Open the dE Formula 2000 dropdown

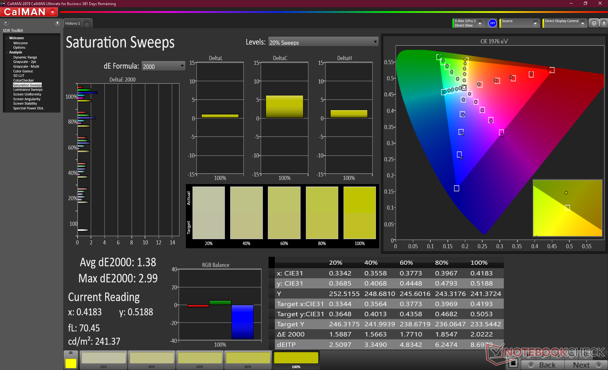click(163, 66)
